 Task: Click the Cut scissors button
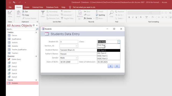click(25, 11)
